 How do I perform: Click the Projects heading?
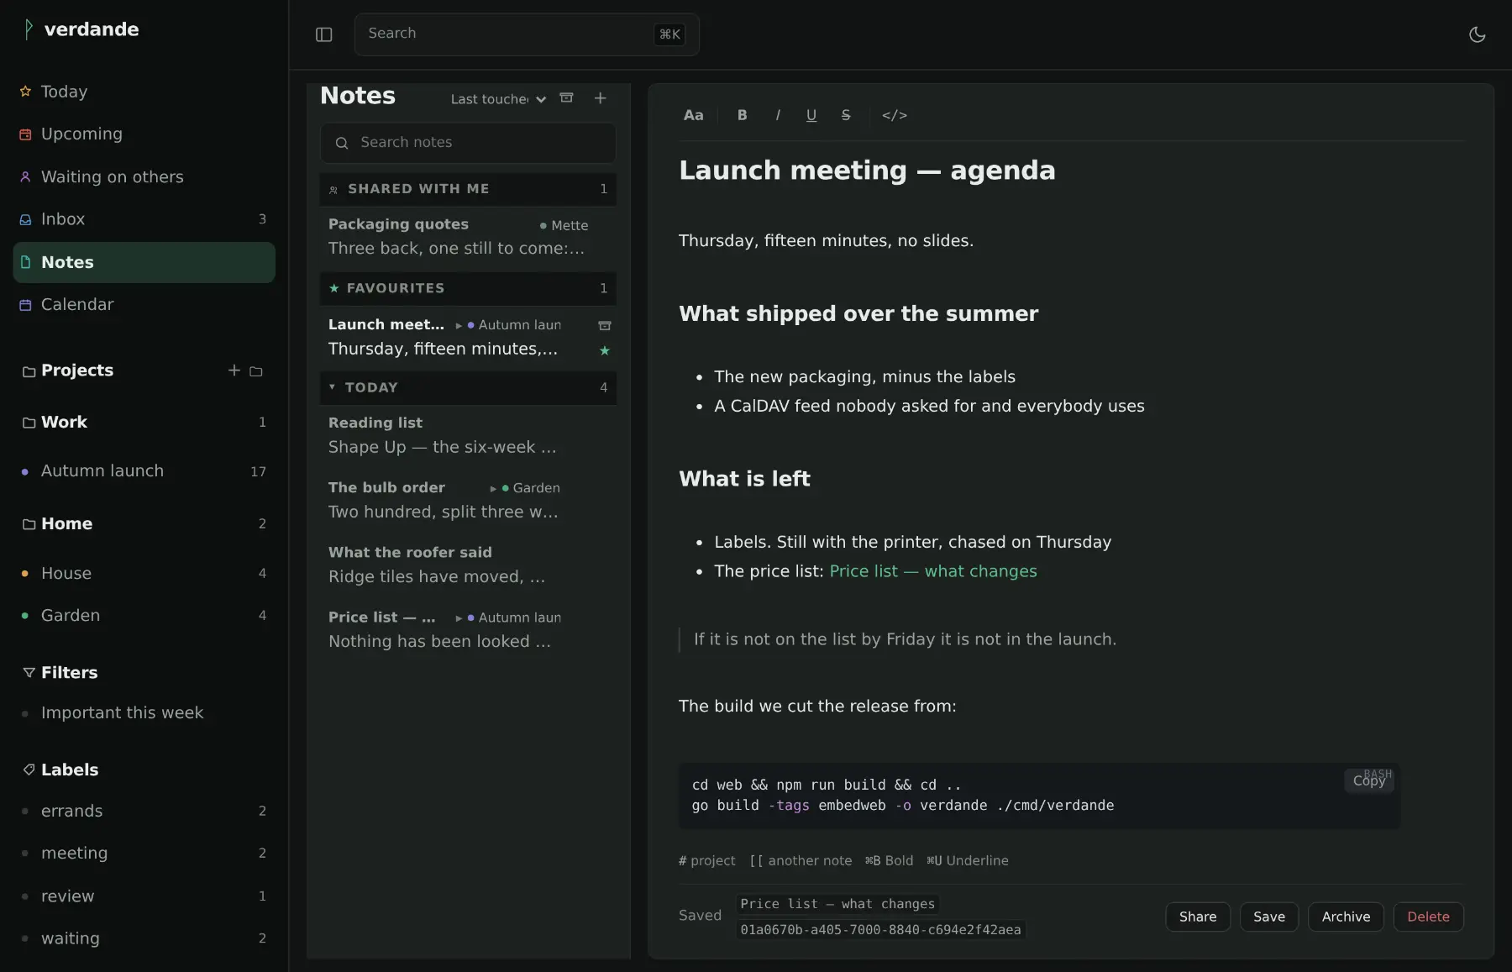pyautogui.click(x=77, y=370)
